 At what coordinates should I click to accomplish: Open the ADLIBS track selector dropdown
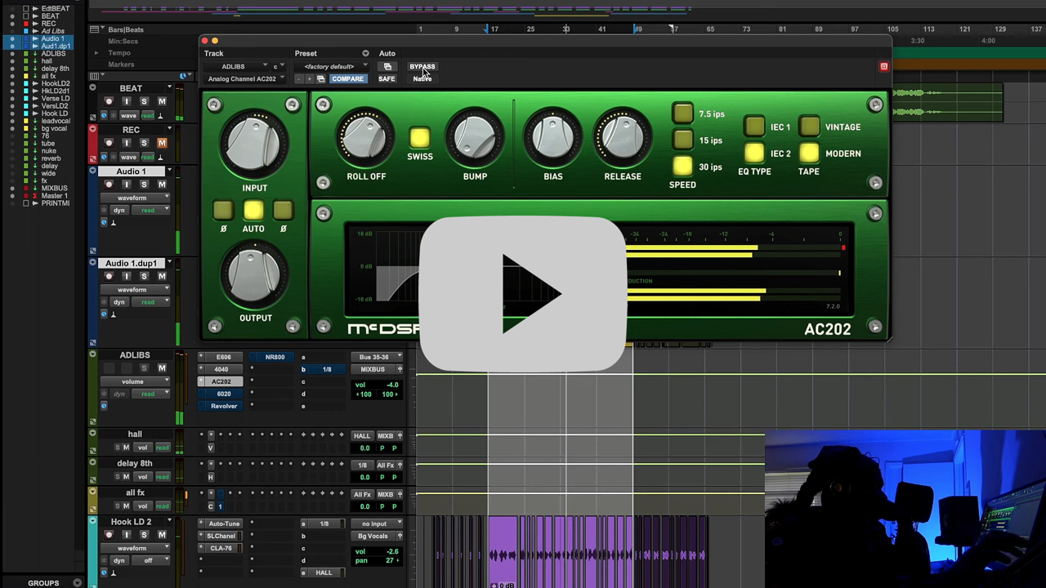(238, 66)
